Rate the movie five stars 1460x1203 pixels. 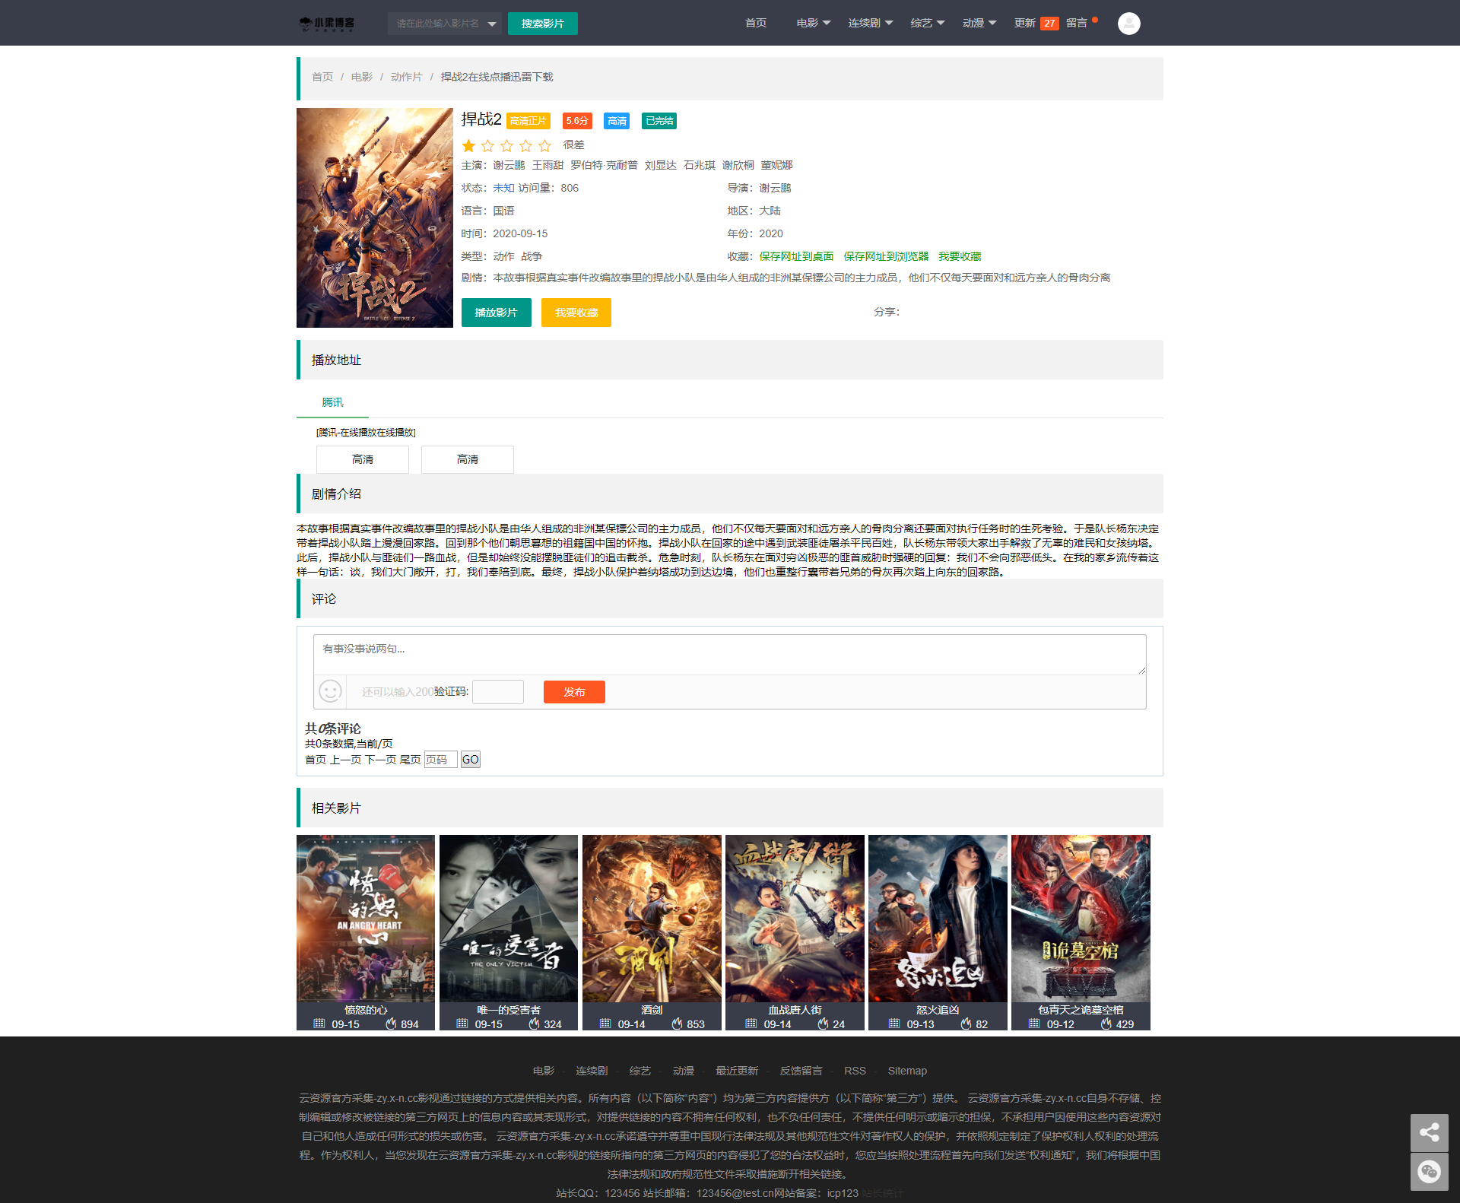click(x=544, y=145)
